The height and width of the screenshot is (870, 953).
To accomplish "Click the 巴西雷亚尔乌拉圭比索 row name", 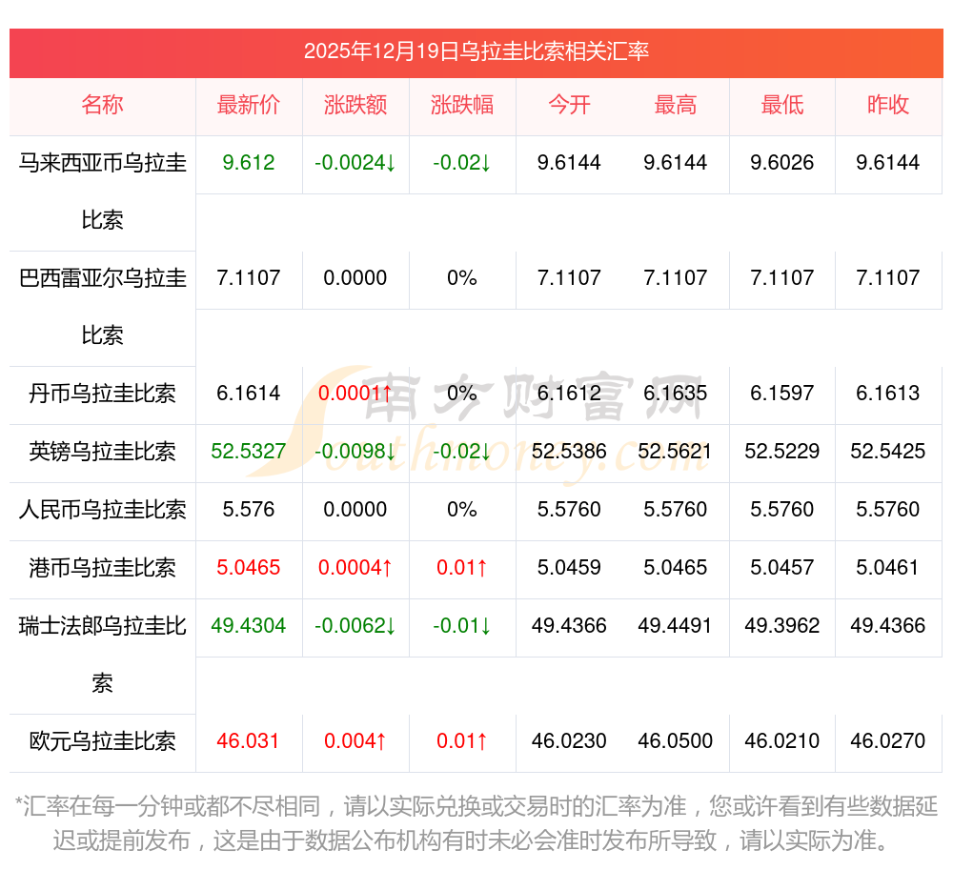I will point(102,306).
